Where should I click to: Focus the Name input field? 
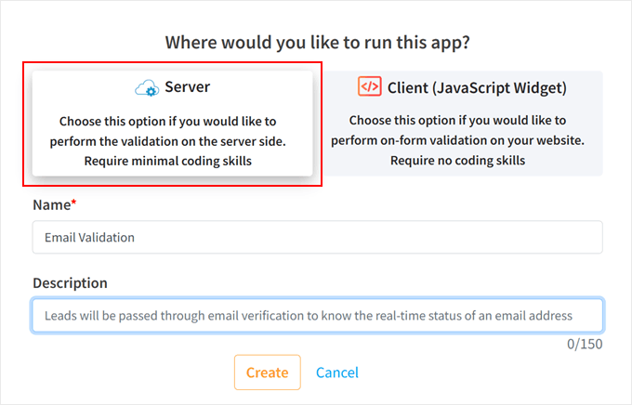coord(318,238)
